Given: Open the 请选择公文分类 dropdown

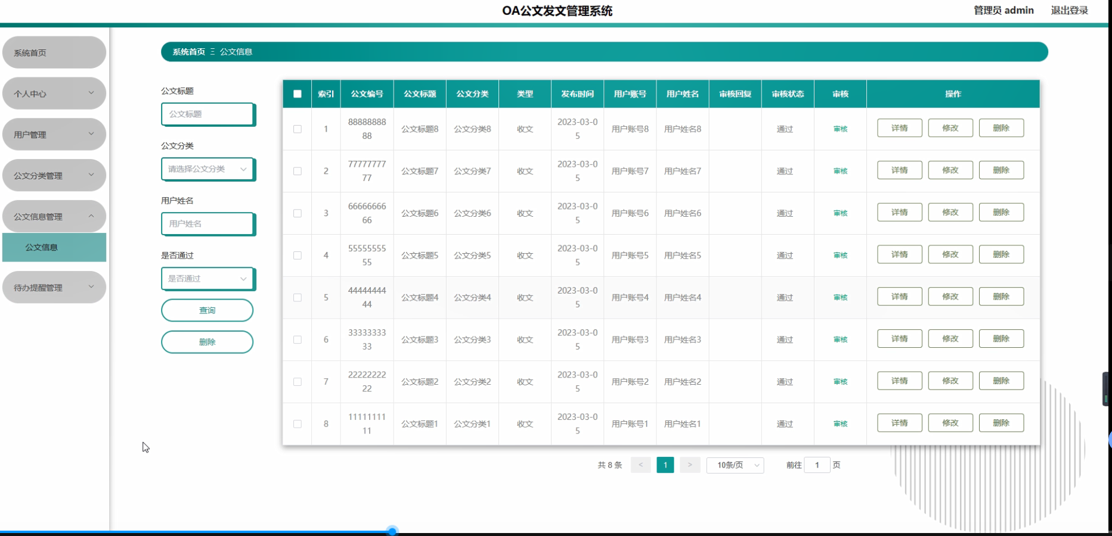Looking at the screenshot, I should point(207,169).
